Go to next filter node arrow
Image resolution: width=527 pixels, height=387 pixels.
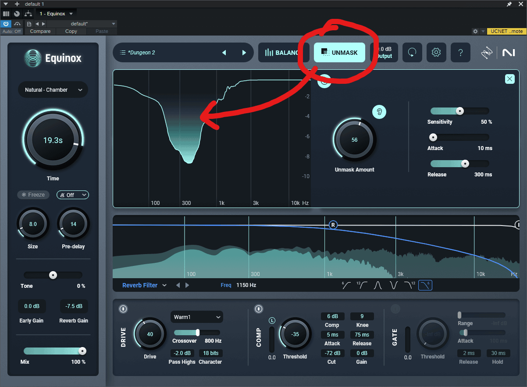point(187,285)
